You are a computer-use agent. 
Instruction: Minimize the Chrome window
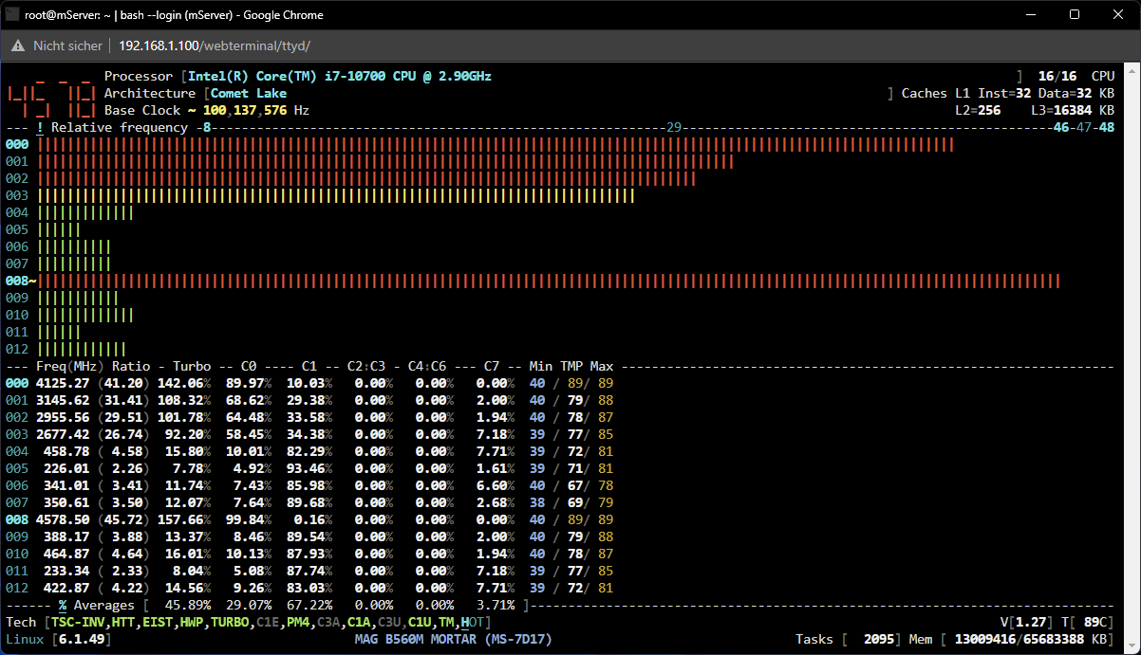1030,14
